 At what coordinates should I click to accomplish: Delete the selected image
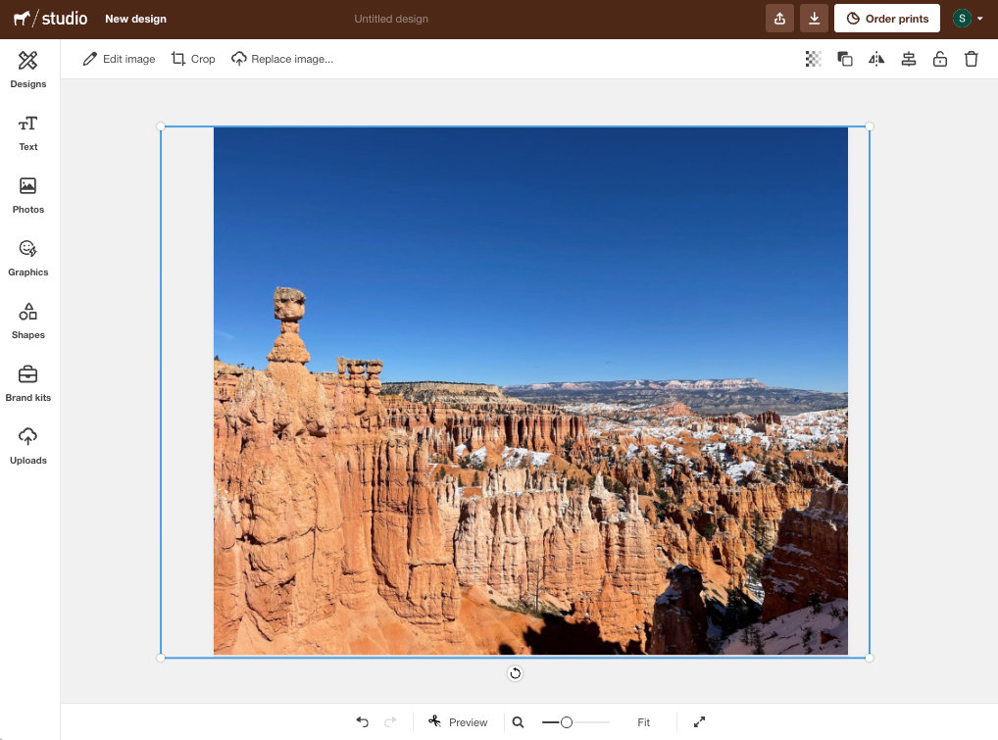click(971, 59)
